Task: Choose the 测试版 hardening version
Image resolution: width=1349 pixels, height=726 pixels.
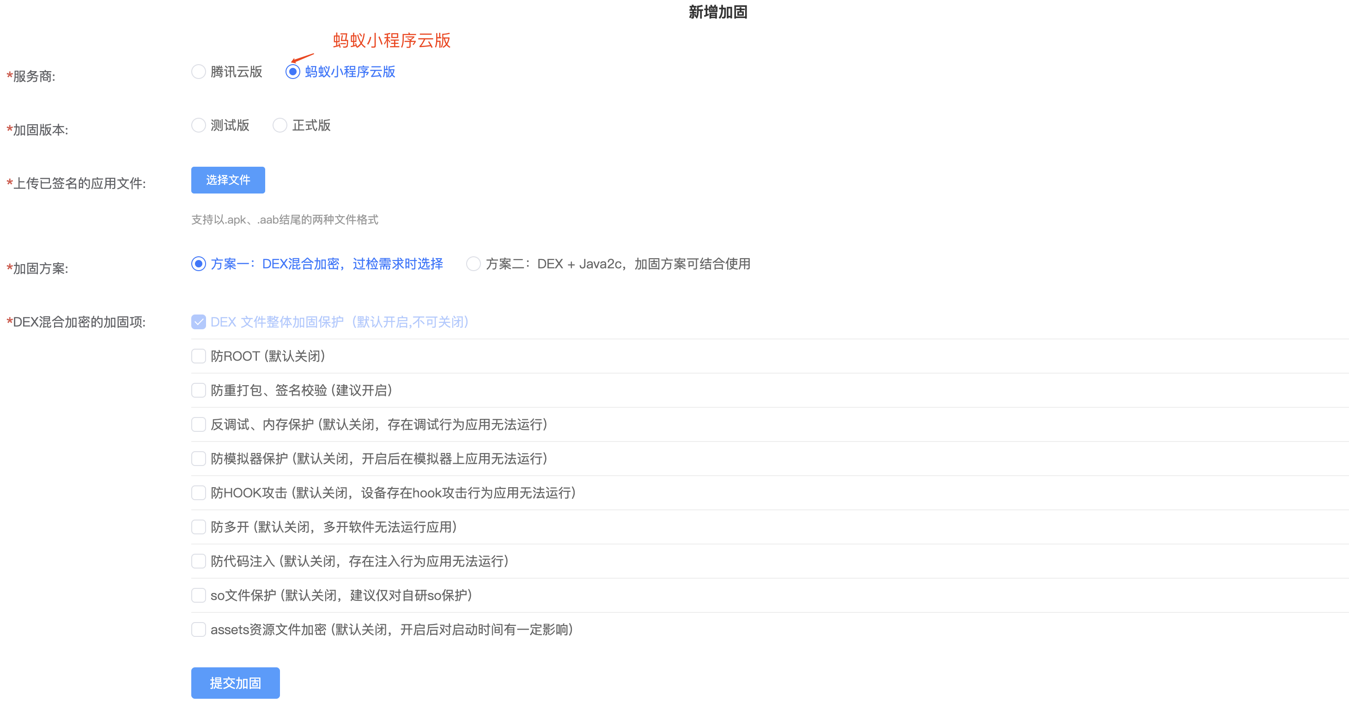Action: click(199, 125)
